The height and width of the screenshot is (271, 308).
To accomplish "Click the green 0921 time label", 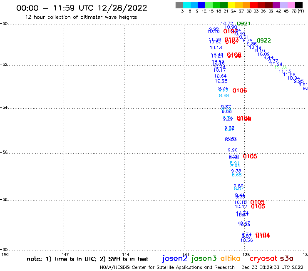I will 243,24.
